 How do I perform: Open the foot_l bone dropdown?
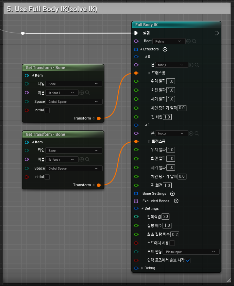172,65
